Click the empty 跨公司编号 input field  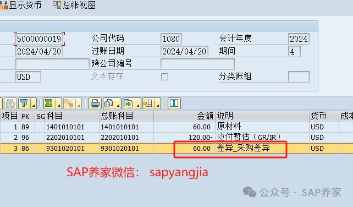point(197,64)
